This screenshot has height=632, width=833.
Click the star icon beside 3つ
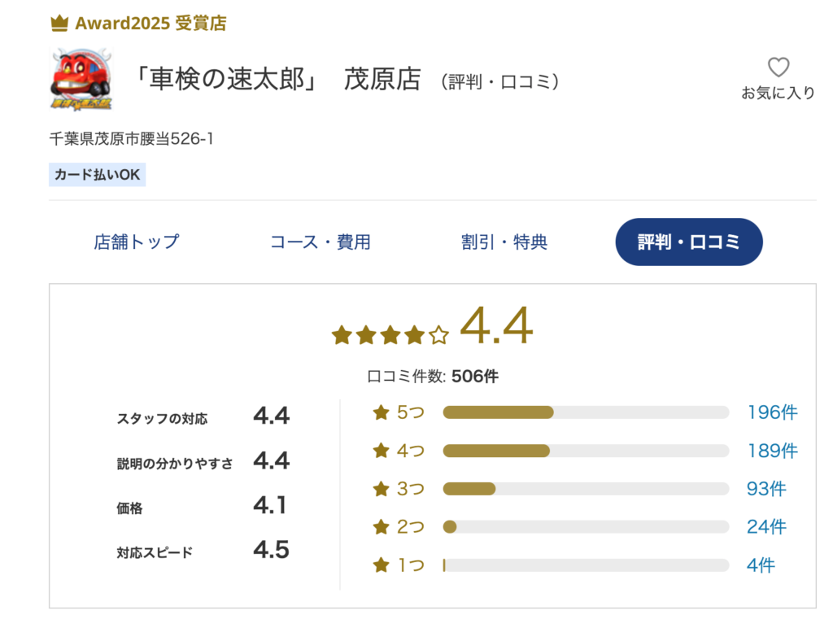pyautogui.click(x=381, y=489)
